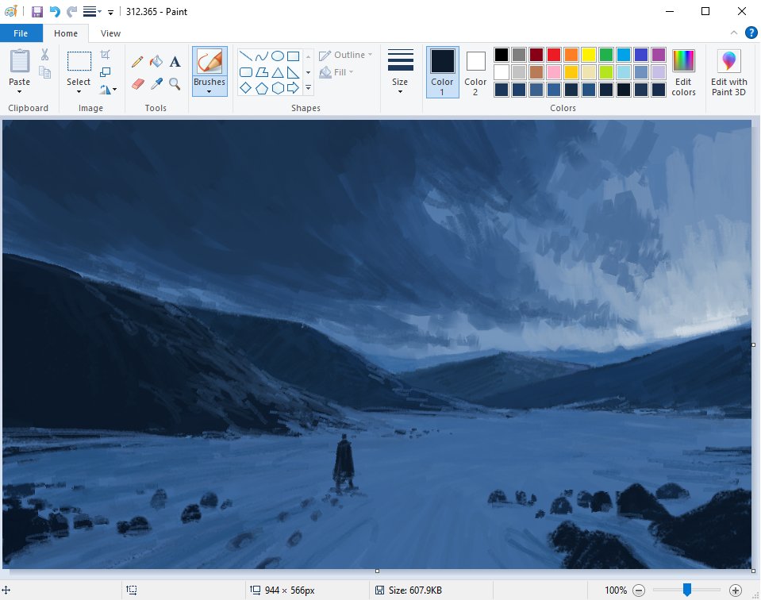Image resolution: width=761 pixels, height=600 pixels.
Task: Pick the yellow color swatch
Action: point(589,55)
